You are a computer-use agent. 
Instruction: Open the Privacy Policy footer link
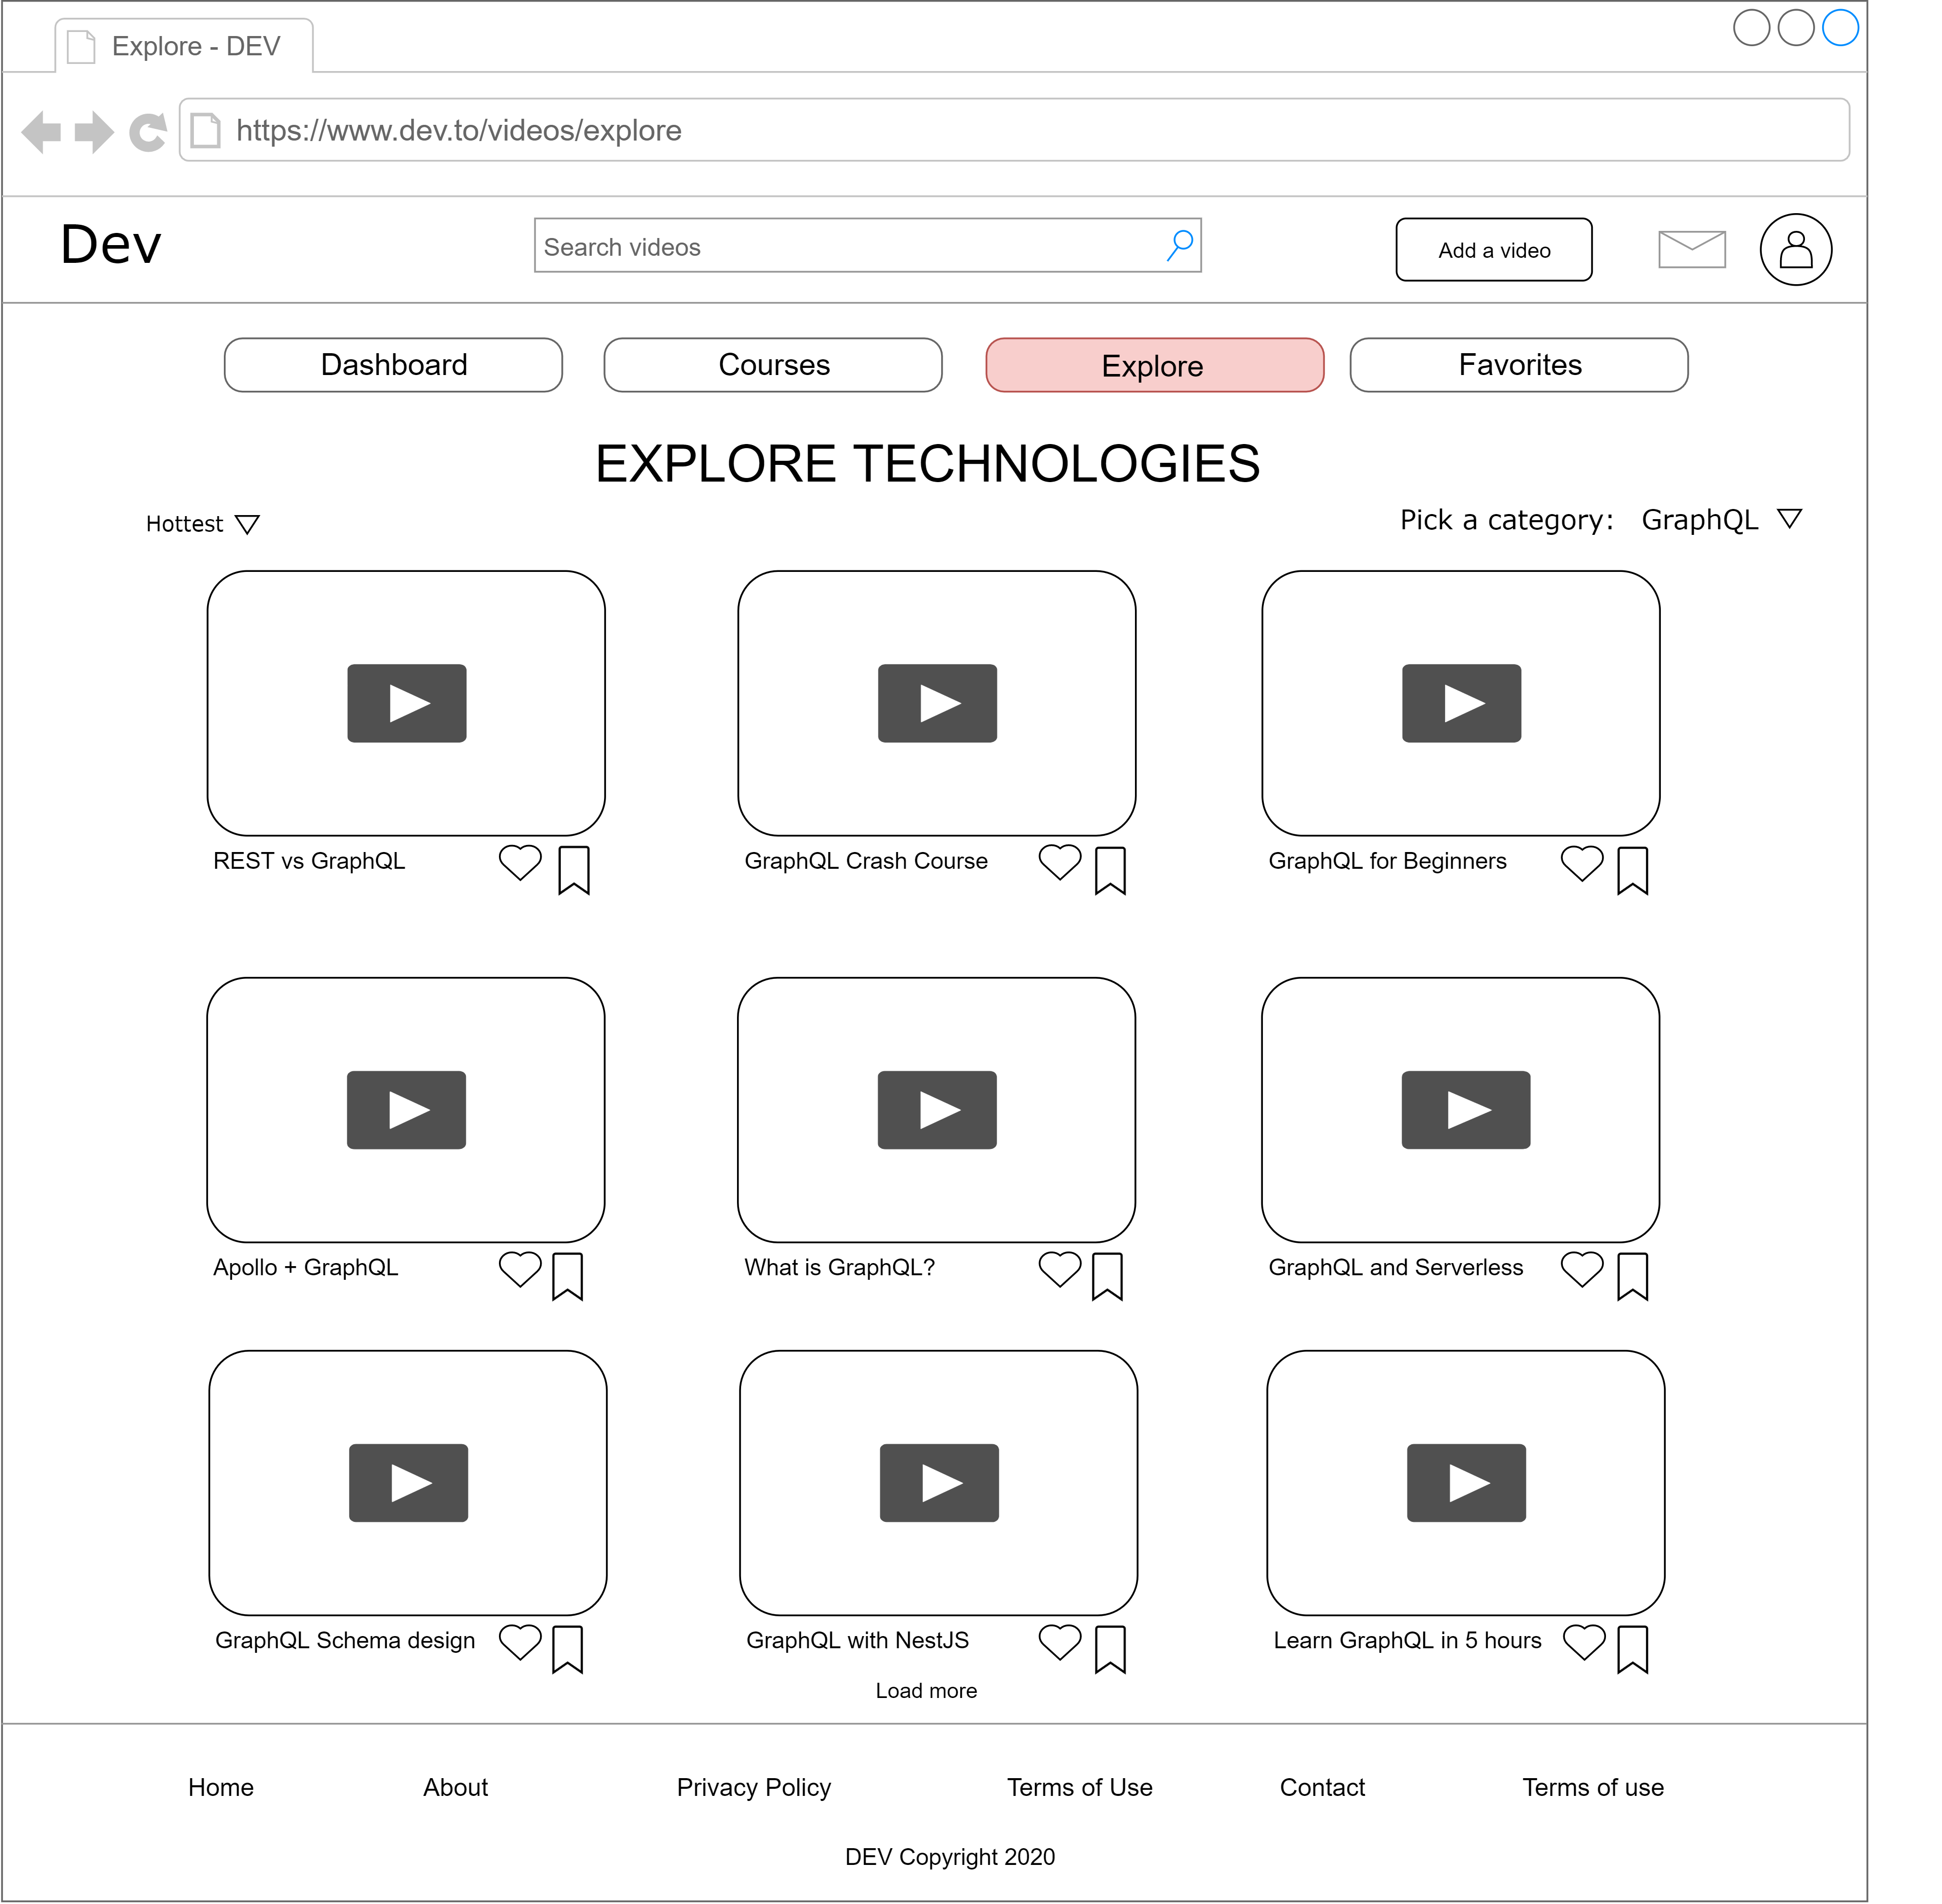tap(753, 1787)
